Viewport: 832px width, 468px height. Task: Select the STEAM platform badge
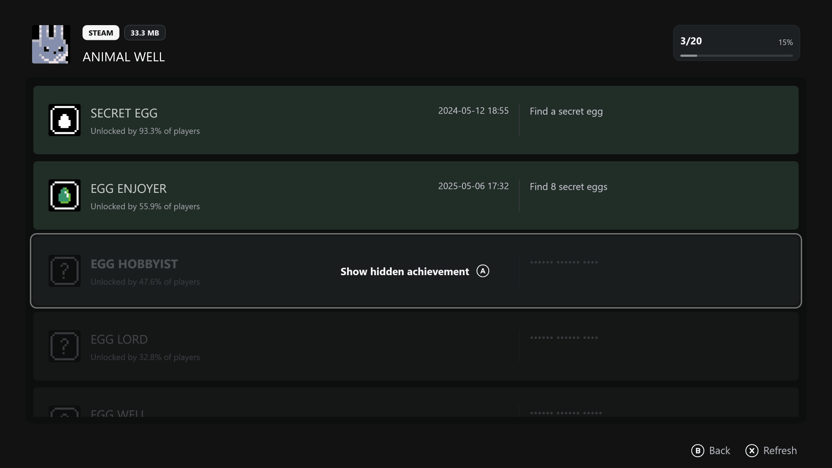click(101, 32)
